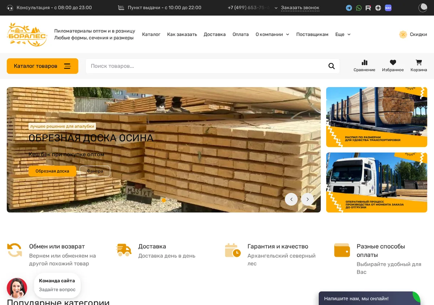Focus the Поиск товаров search field
The image size is (434, 305).
pyautogui.click(x=206, y=66)
